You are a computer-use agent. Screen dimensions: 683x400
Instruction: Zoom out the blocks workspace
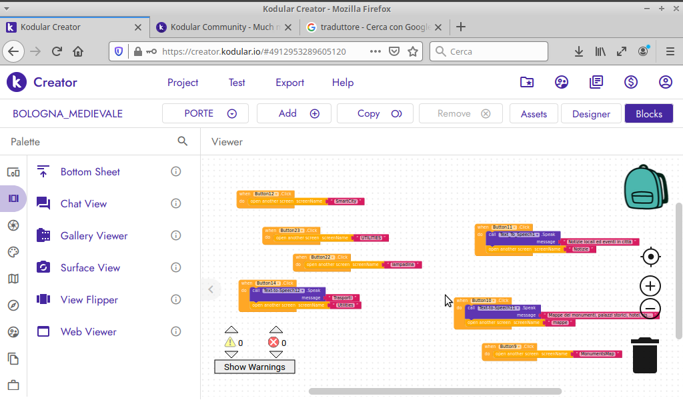coord(650,309)
